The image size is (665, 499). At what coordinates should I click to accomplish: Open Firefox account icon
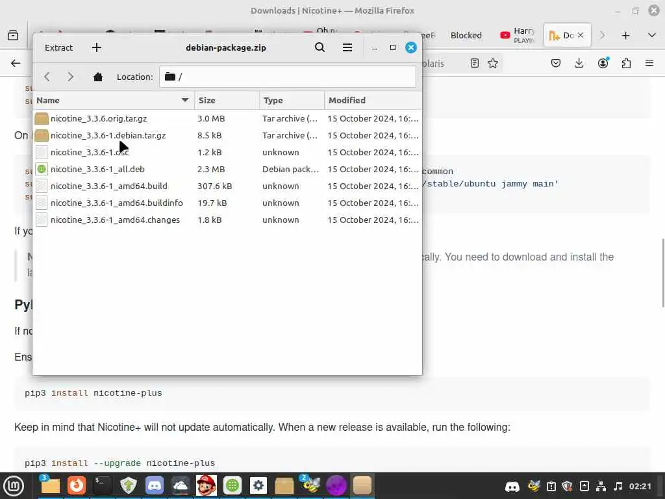pyautogui.click(x=603, y=63)
